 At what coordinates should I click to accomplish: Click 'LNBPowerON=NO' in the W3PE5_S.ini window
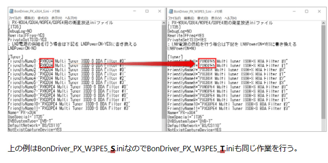pos(182,48)
